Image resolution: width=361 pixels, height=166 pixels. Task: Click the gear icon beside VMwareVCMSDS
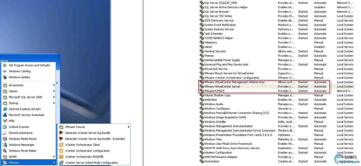(x=202, y=91)
